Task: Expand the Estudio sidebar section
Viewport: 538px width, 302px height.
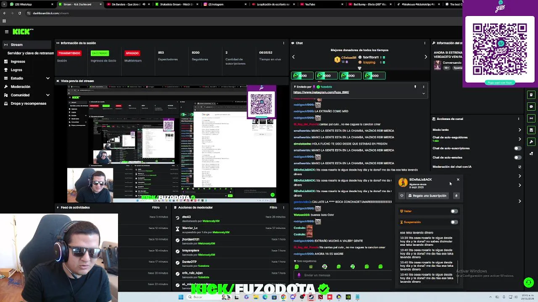Action: point(47,78)
